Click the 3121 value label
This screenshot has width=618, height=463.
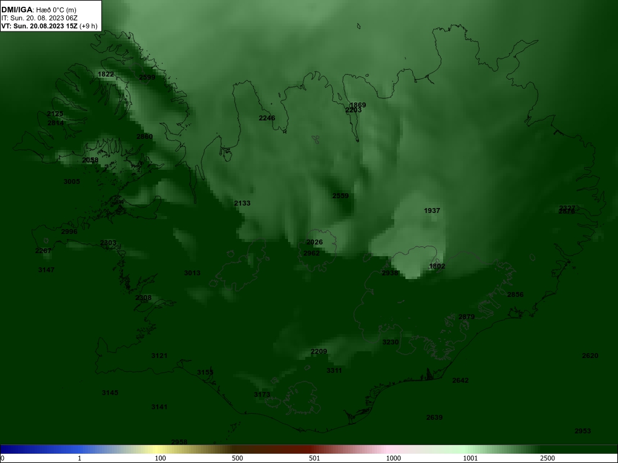tap(159, 356)
